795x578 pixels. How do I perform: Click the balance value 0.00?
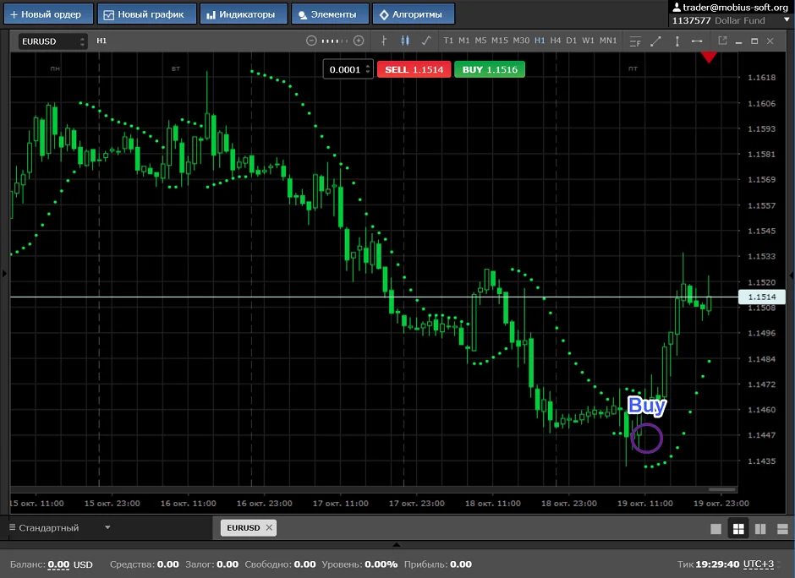tap(58, 564)
